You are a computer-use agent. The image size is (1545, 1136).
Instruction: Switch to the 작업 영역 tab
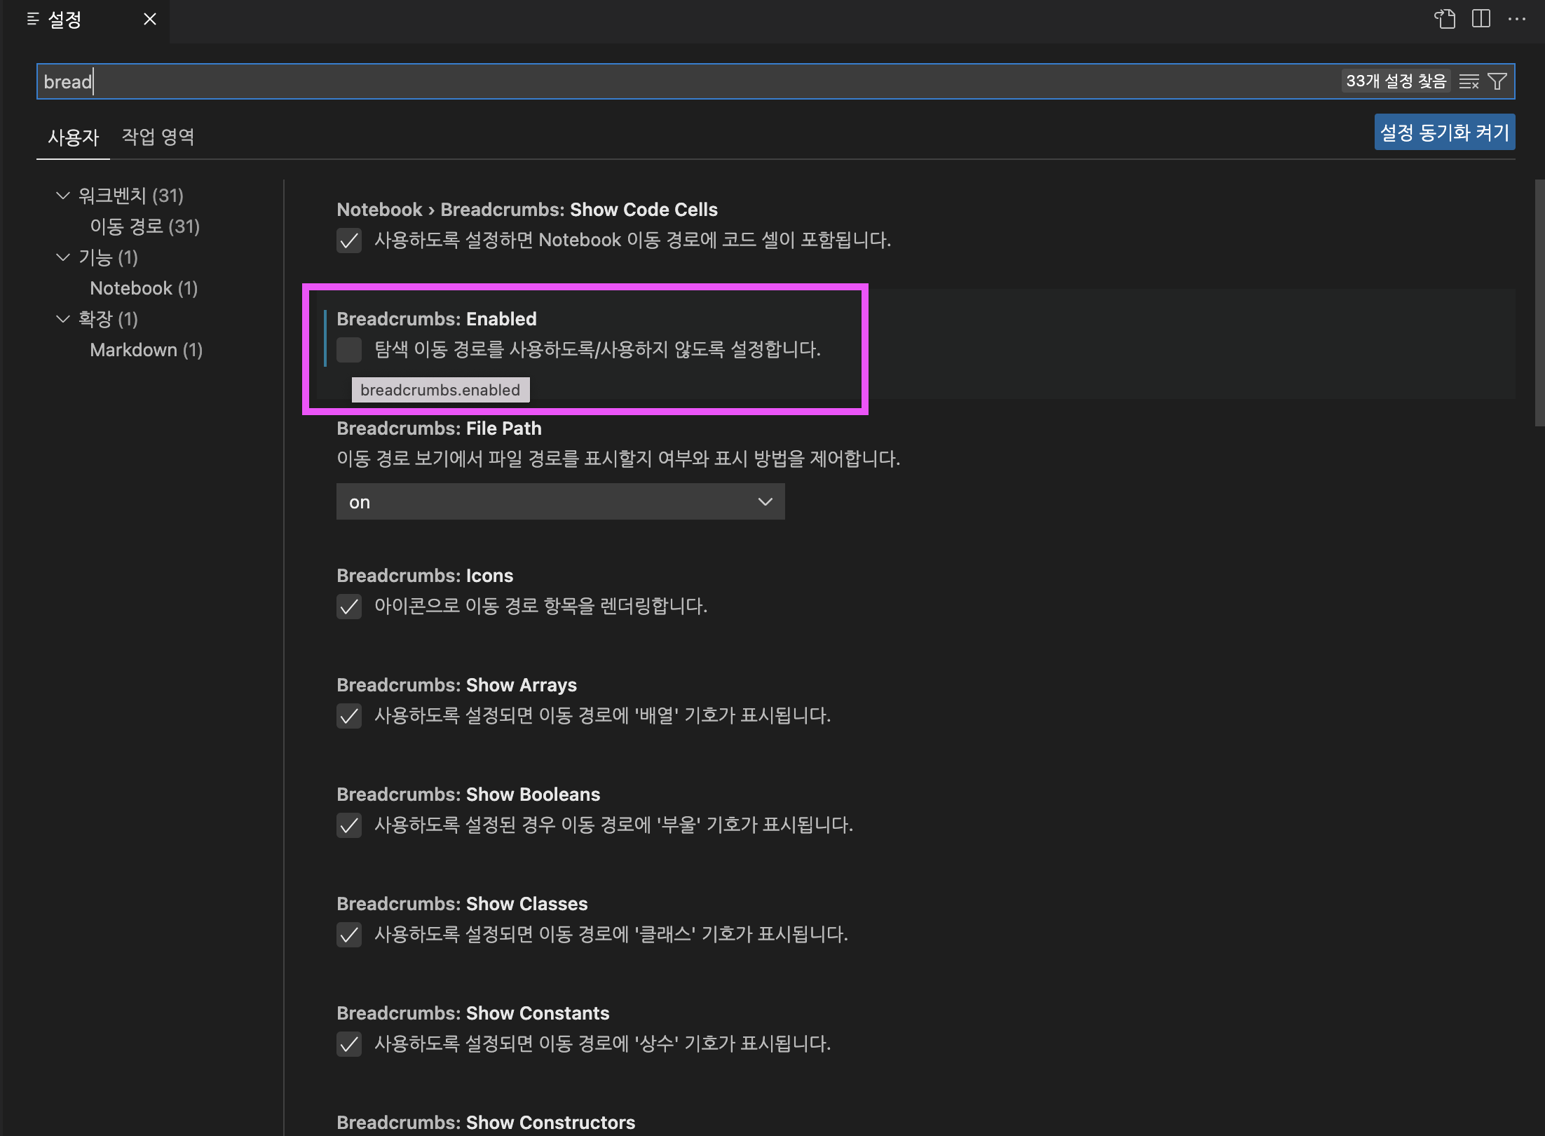[158, 137]
